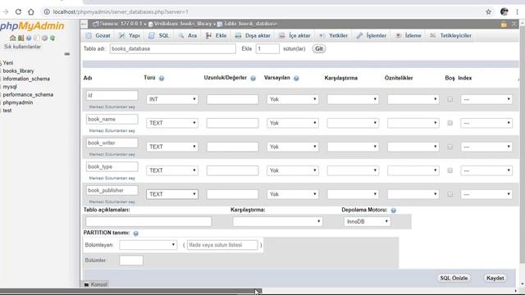The height and width of the screenshot is (295, 525).
Task: Open the TEXT type dropdown for book_name
Action: 172,123
